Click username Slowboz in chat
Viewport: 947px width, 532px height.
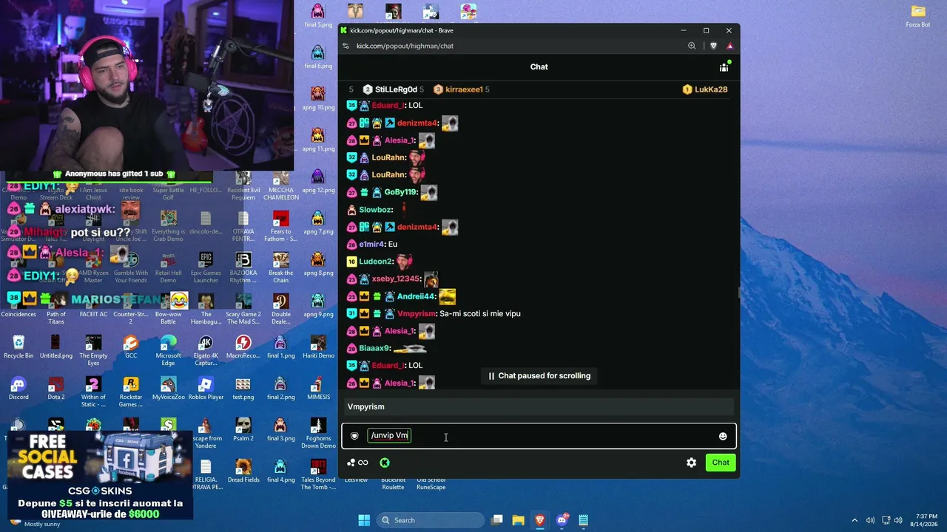(376, 210)
